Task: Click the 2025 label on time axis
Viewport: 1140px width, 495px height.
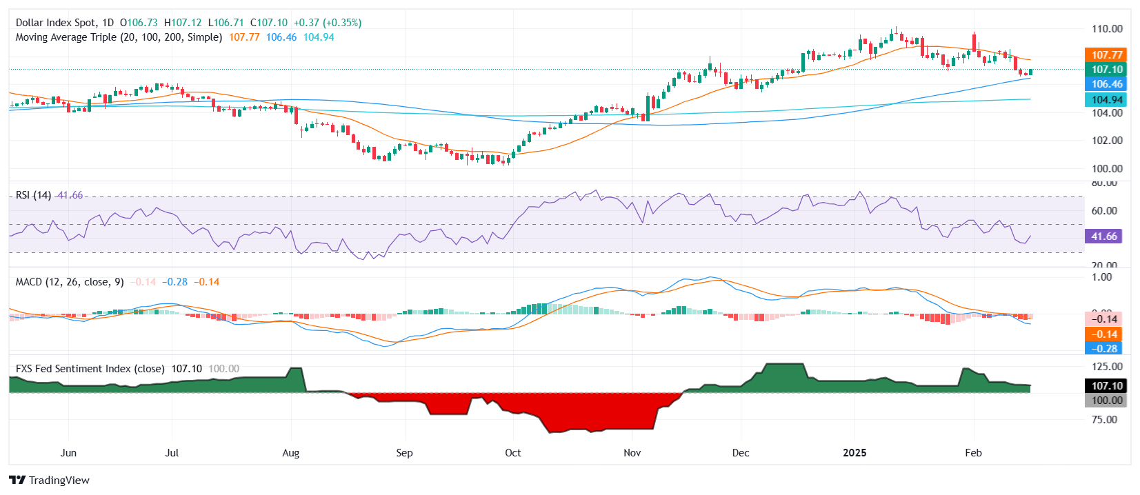Action: tap(854, 453)
